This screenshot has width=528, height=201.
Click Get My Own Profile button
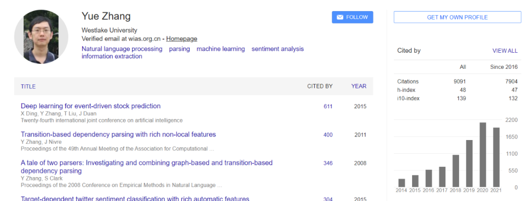(457, 17)
